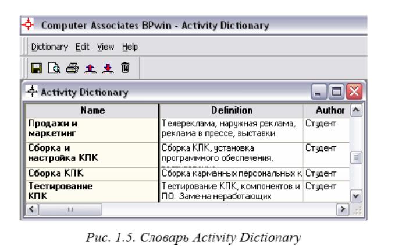420x246 pixels.
Task: Click the definition "Сборка карманных персональных к"
Action: pyautogui.click(x=232, y=174)
